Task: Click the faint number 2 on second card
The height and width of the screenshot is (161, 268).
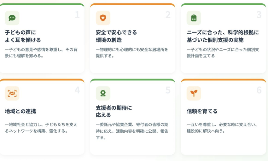Action: [168, 15]
